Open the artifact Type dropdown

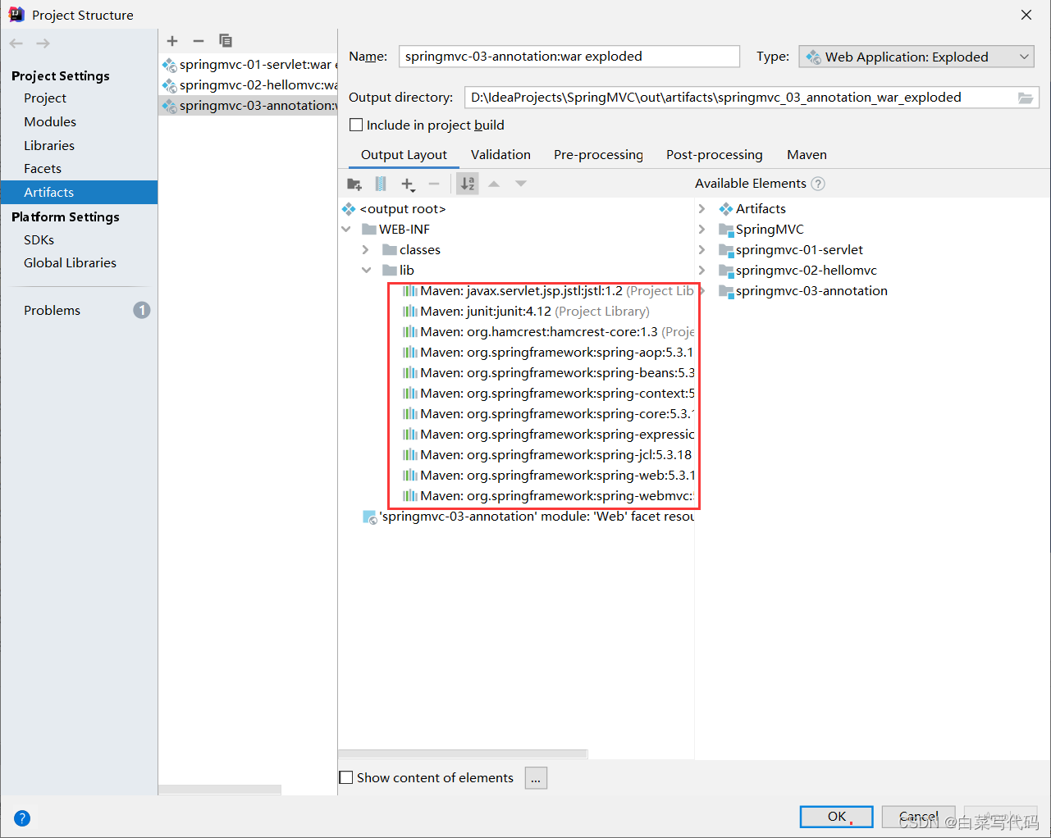tap(916, 57)
